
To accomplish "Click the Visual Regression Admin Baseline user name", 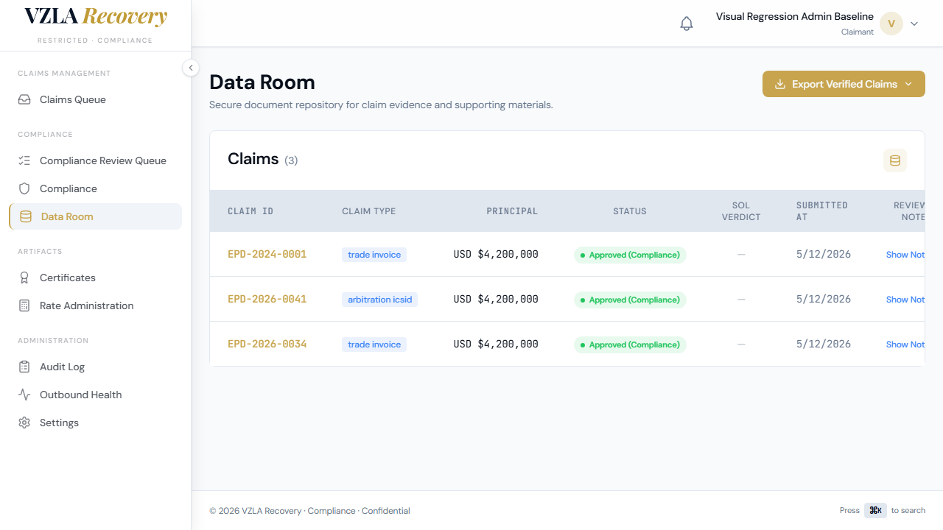I will click(795, 16).
